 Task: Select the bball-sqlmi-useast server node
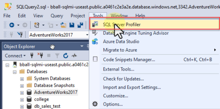[54, 65]
